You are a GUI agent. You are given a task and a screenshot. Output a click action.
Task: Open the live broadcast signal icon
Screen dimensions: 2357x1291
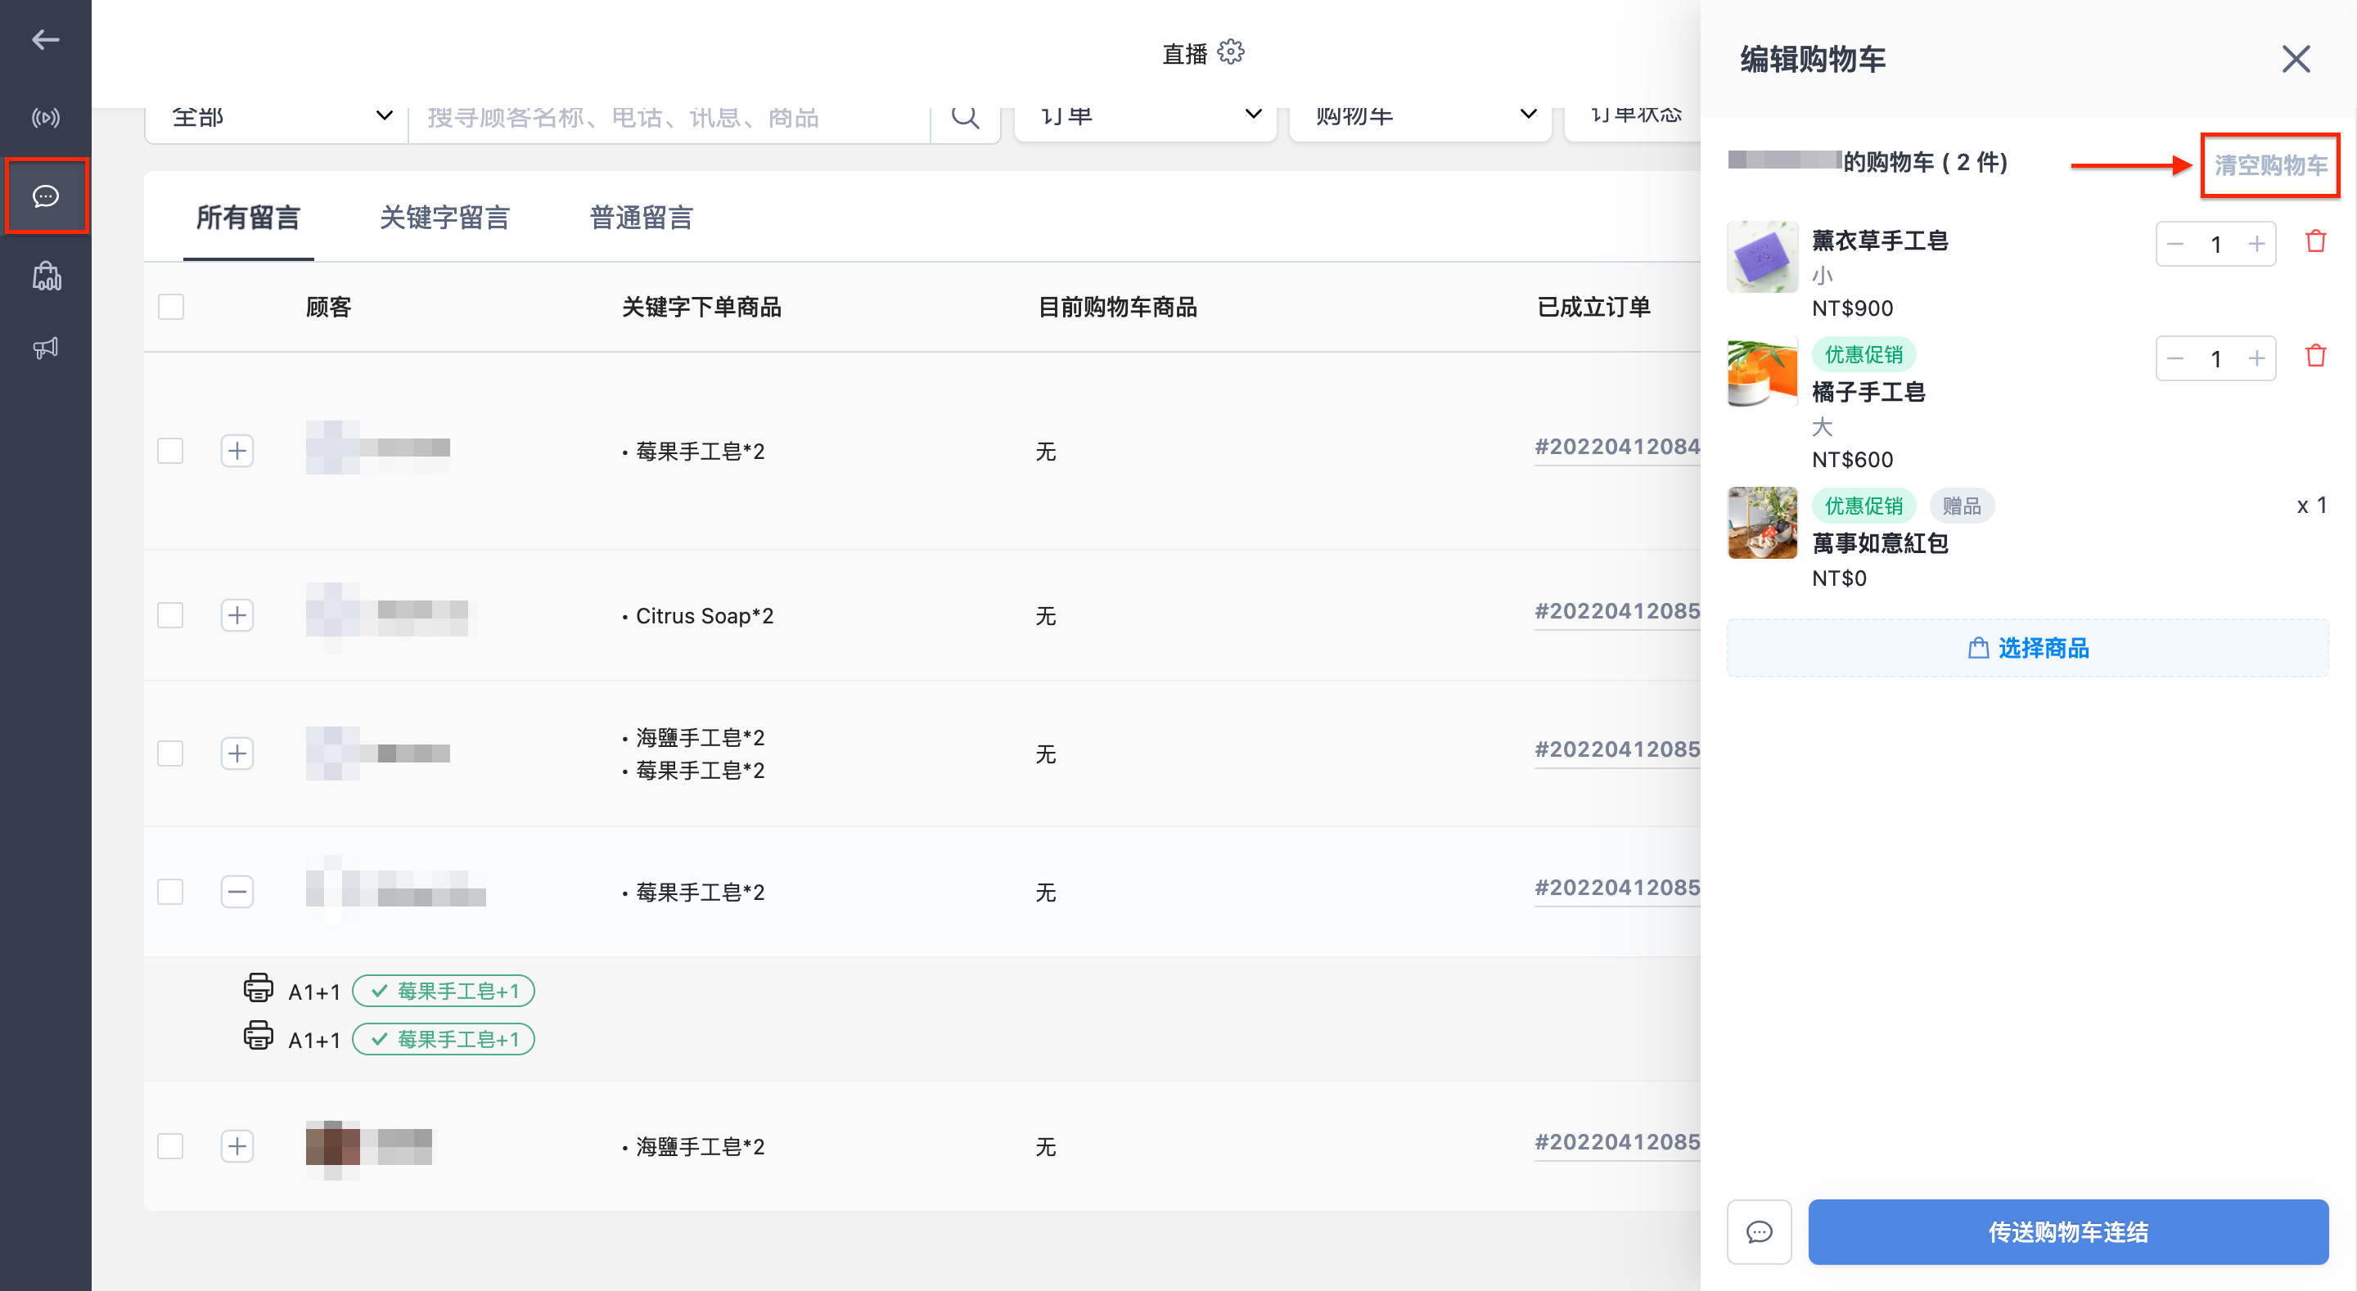click(x=45, y=117)
